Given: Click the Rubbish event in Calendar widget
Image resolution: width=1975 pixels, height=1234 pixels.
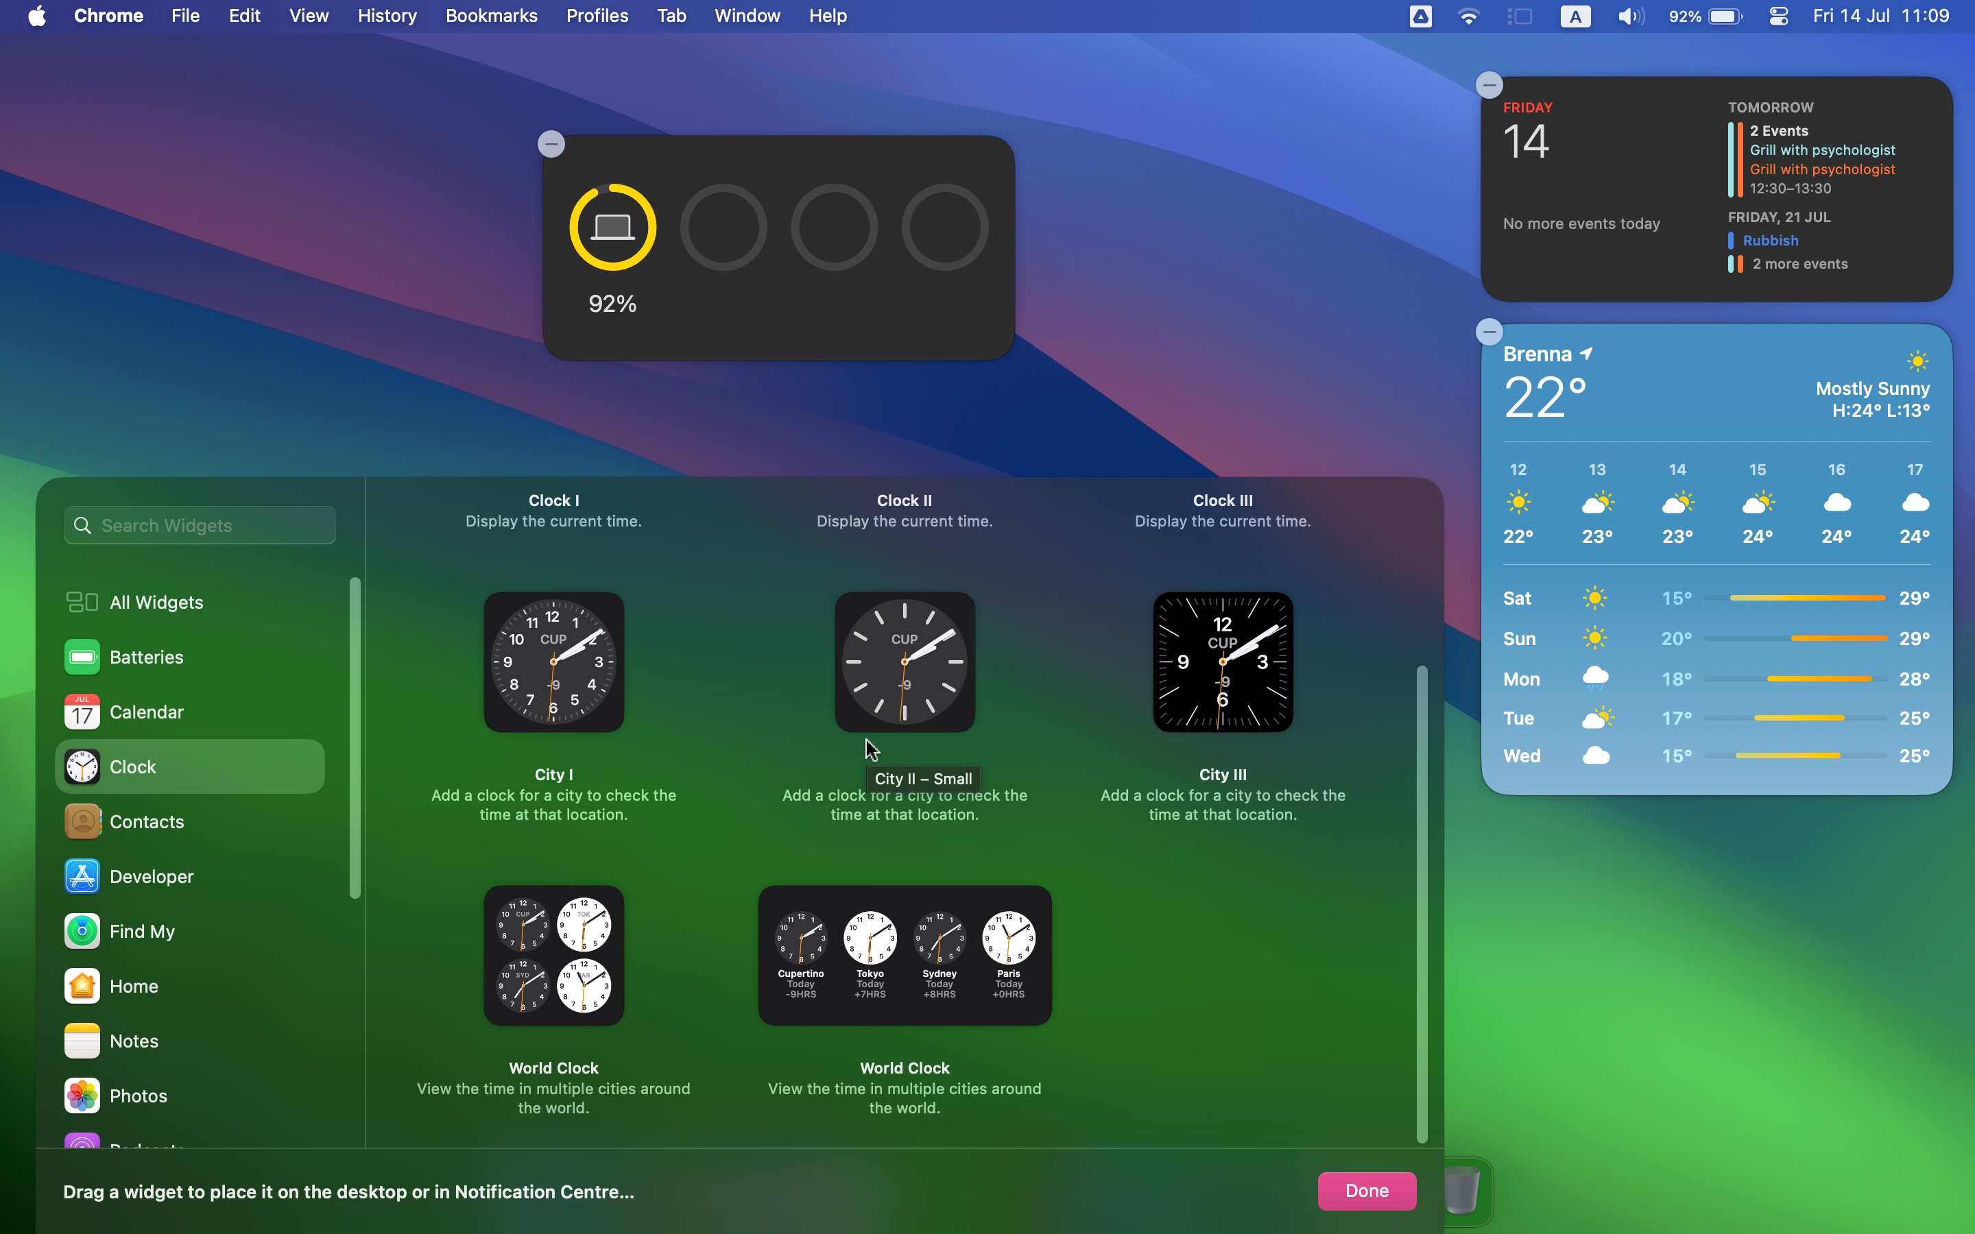Looking at the screenshot, I should tap(1770, 240).
